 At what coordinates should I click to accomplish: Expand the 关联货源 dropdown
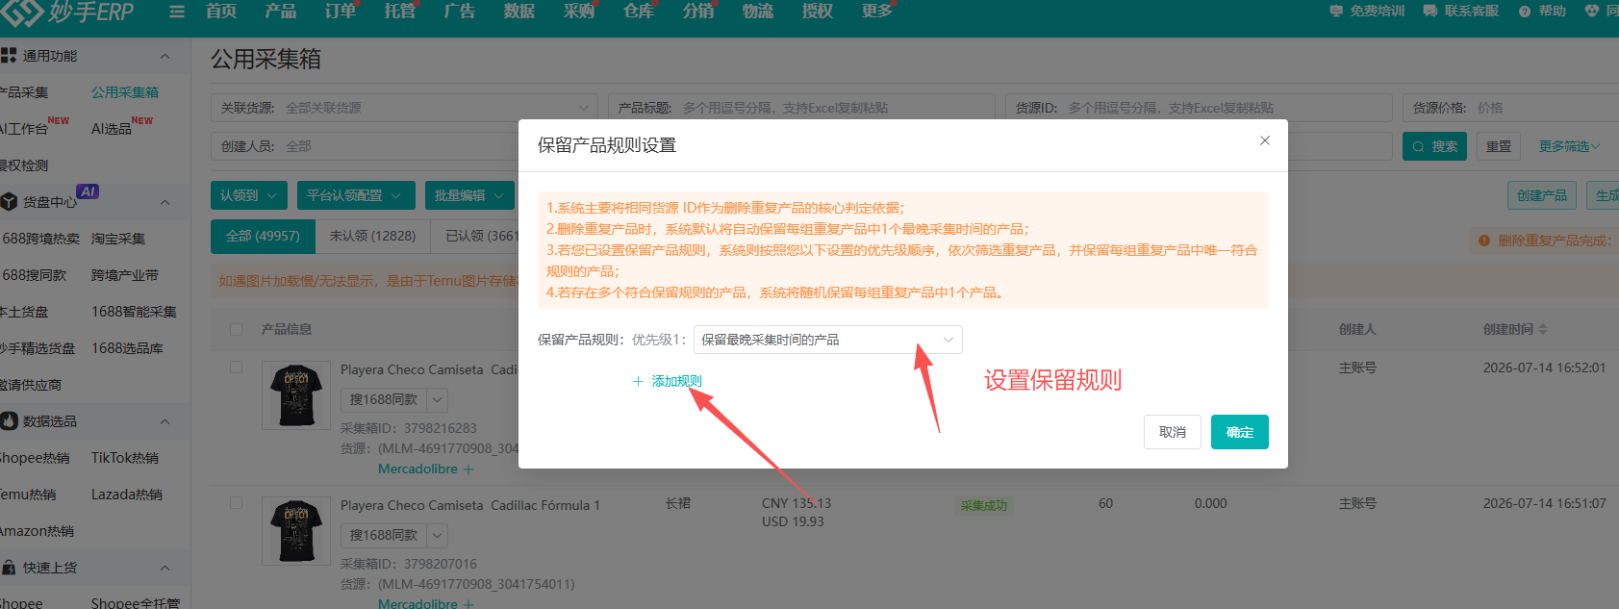404,108
